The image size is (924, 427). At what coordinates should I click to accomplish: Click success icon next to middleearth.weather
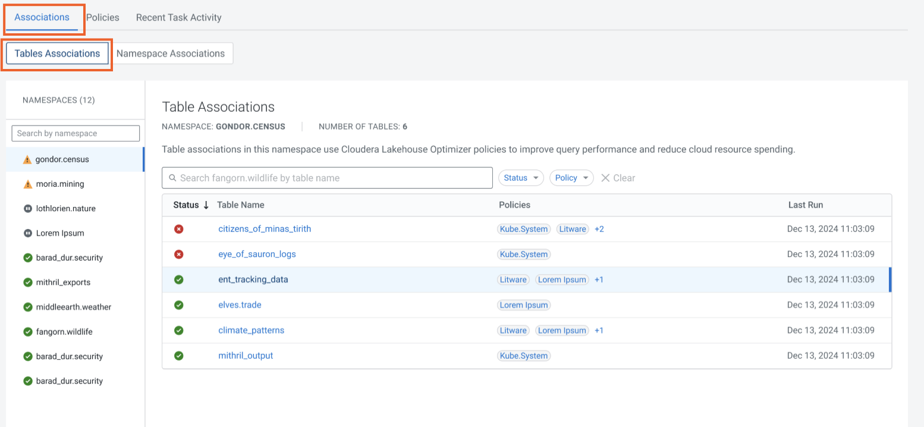coord(27,307)
